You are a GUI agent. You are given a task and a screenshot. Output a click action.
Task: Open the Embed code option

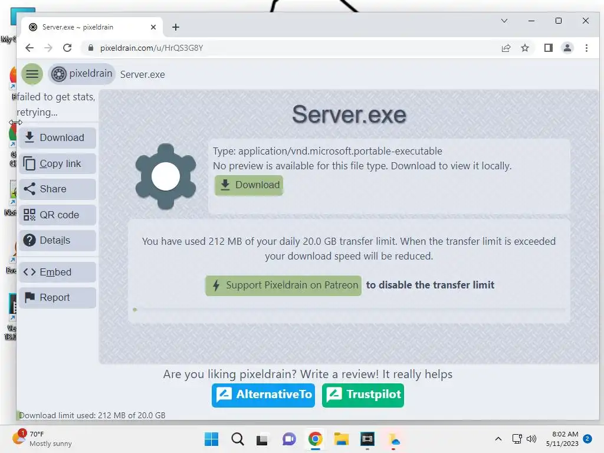coord(57,272)
